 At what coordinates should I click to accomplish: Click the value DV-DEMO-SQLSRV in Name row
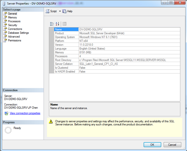coord(91,29)
